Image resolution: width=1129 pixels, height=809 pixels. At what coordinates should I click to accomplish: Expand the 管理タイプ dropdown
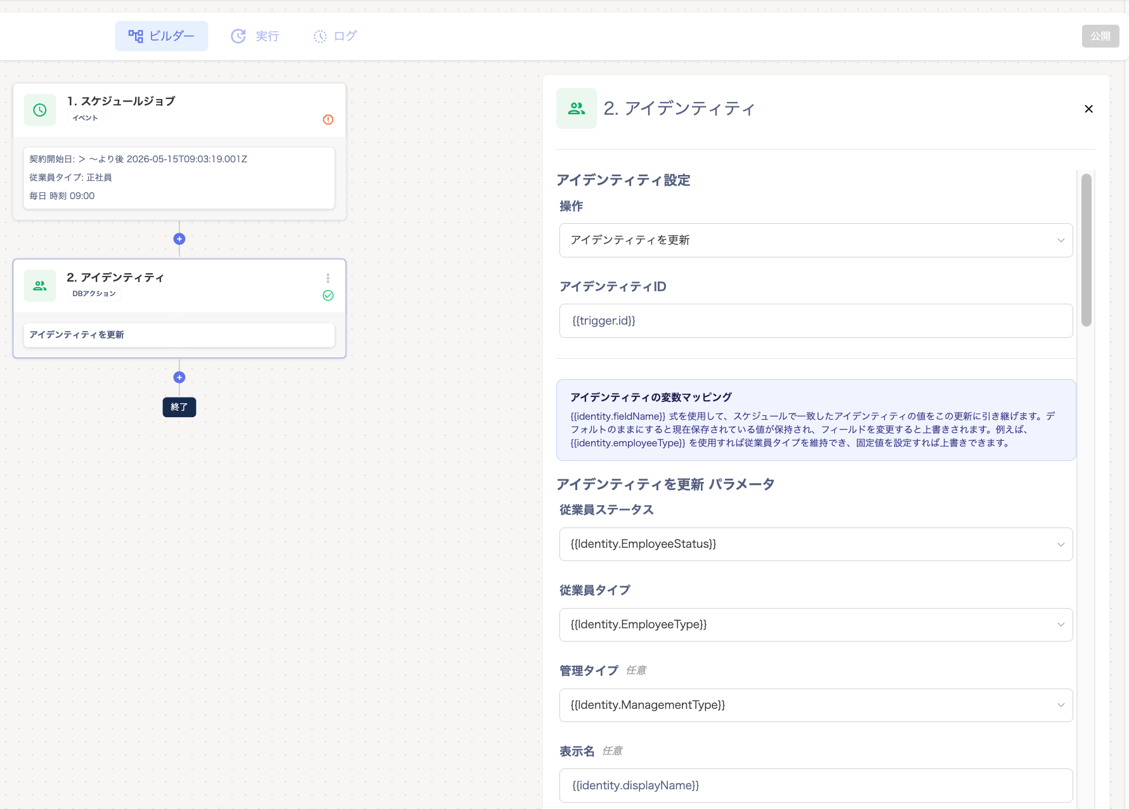[816, 705]
